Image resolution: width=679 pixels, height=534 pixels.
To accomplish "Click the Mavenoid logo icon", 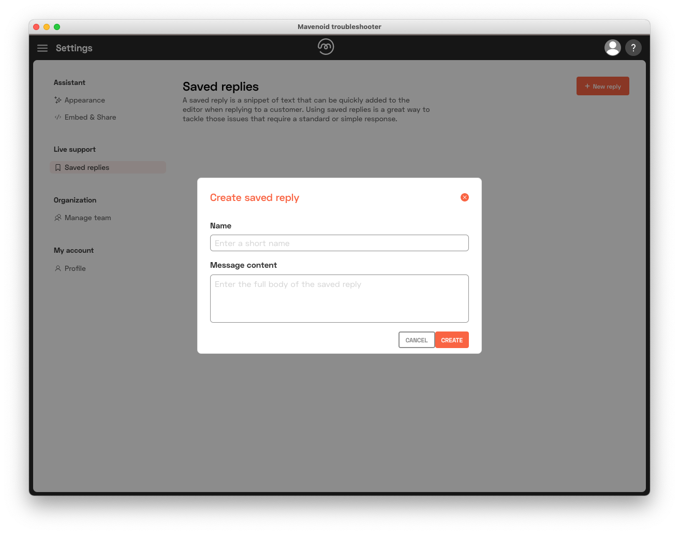I will [326, 47].
